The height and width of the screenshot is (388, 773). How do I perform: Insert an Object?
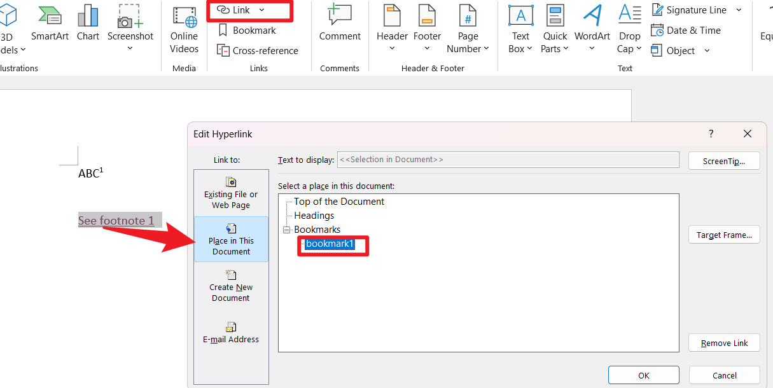pos(673,50)
